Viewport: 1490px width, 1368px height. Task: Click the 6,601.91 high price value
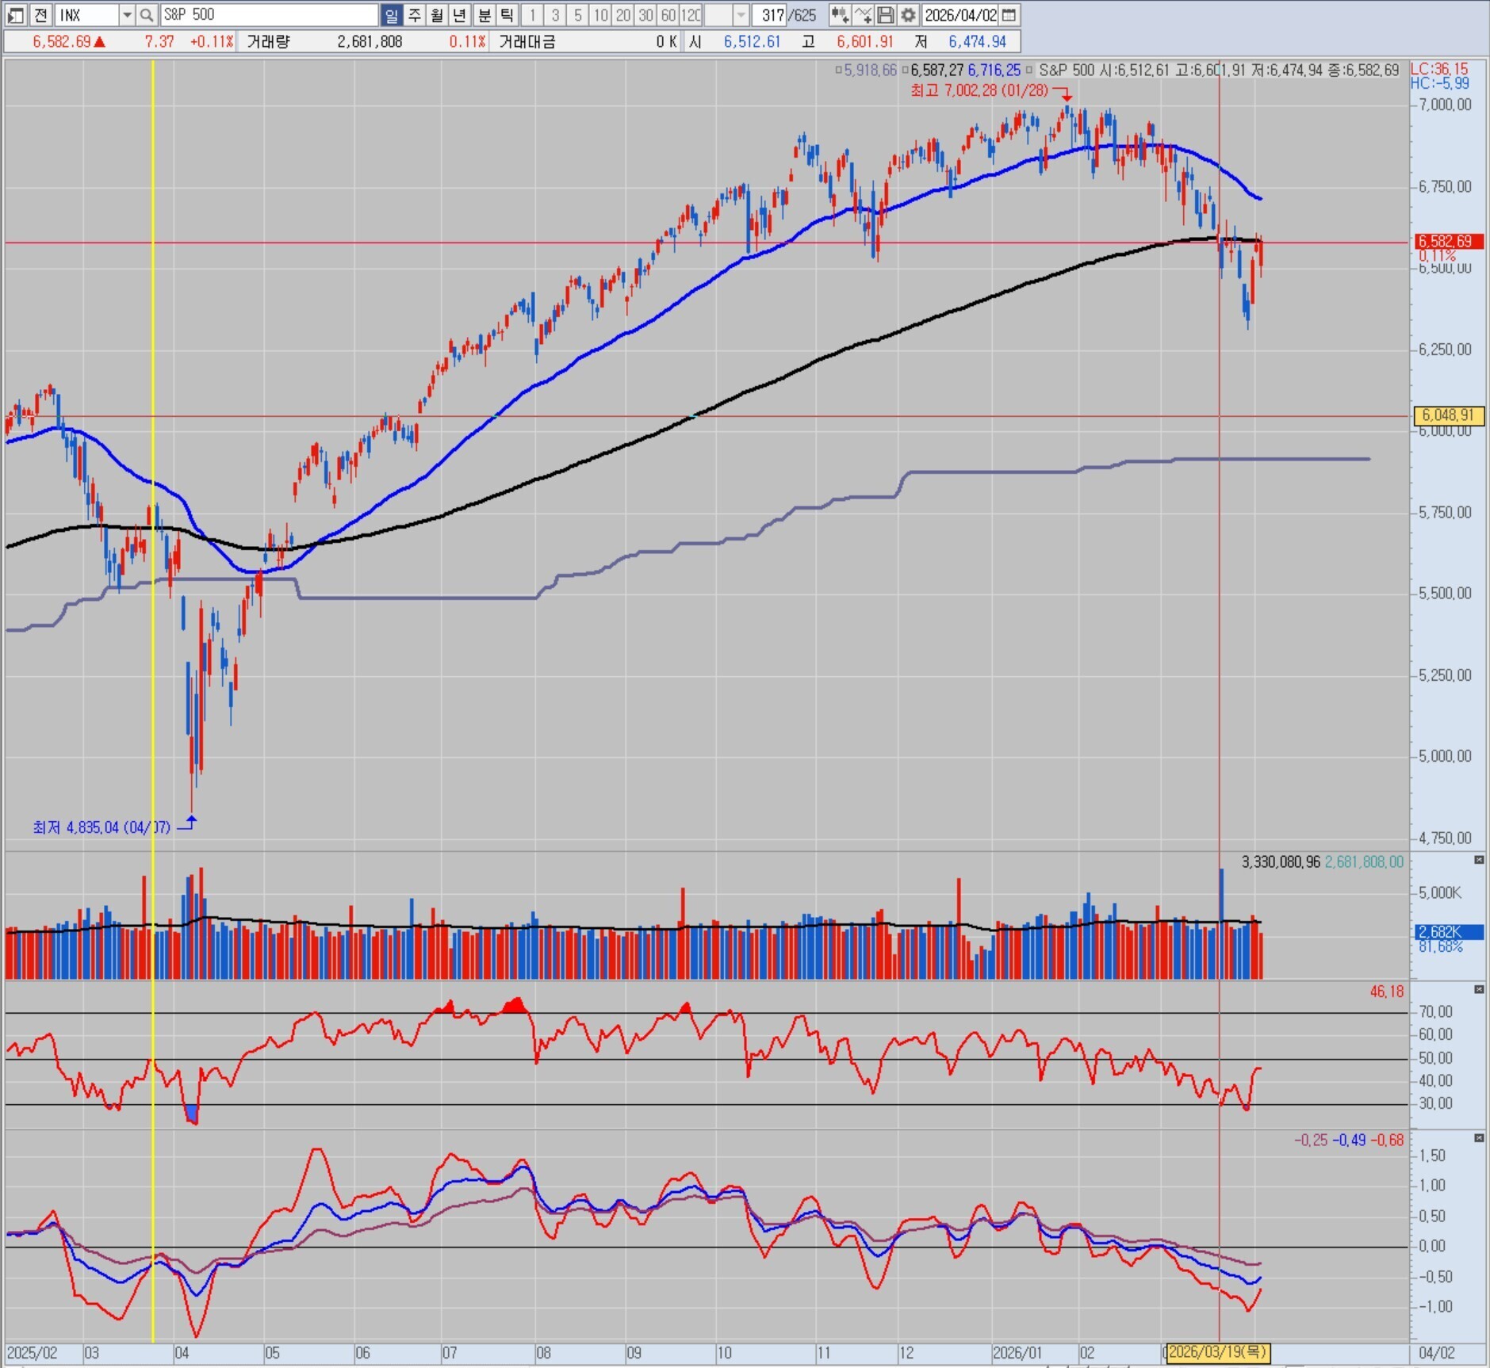pyautogui.click(x=865, y=41)
